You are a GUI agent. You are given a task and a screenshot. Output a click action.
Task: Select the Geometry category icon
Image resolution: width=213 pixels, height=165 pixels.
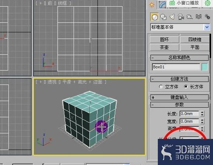(x=155, y=17)
